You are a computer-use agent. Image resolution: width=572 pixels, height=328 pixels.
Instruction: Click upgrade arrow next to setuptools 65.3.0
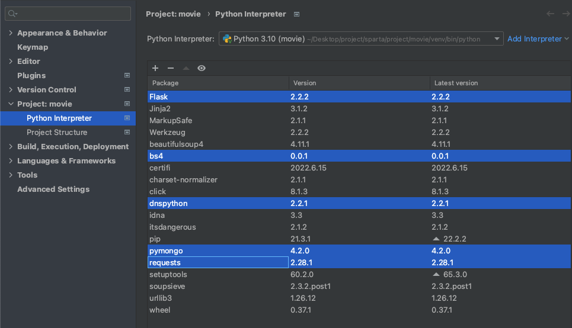[436, 275]
